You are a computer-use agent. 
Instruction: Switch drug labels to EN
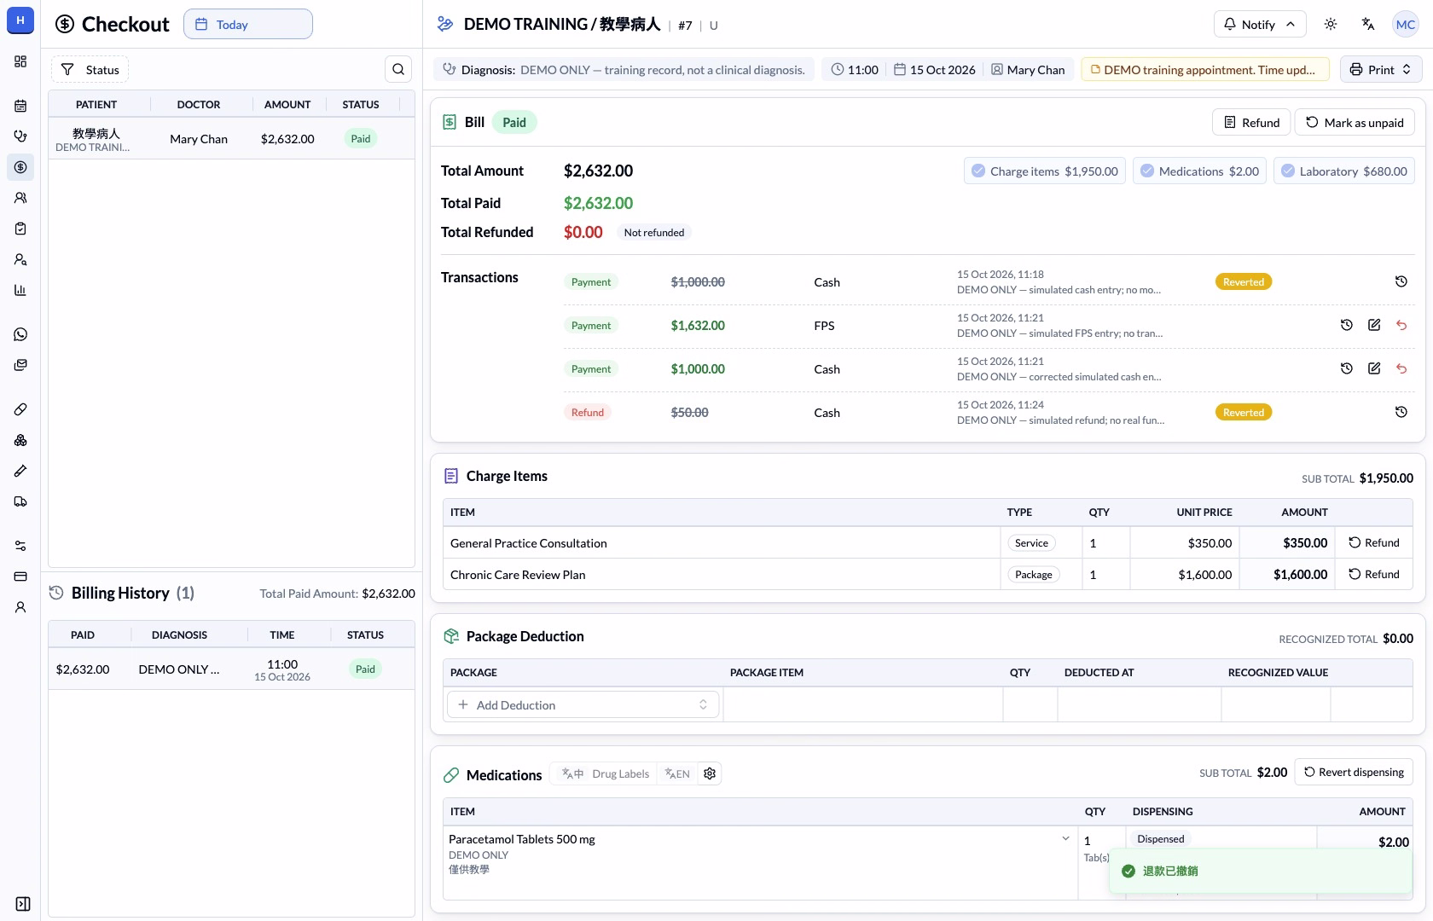pos(677,773)
